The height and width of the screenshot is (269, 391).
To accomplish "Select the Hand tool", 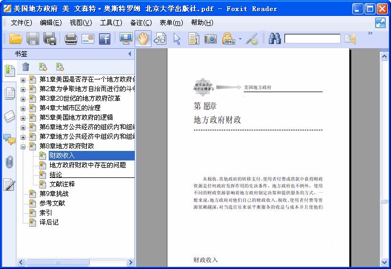I will pos(143,39).
